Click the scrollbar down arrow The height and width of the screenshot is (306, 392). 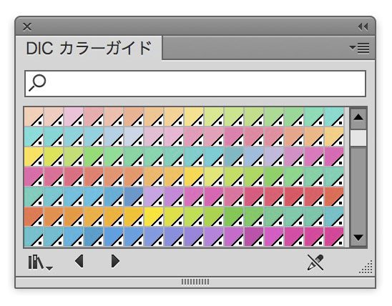pos(358,238)
